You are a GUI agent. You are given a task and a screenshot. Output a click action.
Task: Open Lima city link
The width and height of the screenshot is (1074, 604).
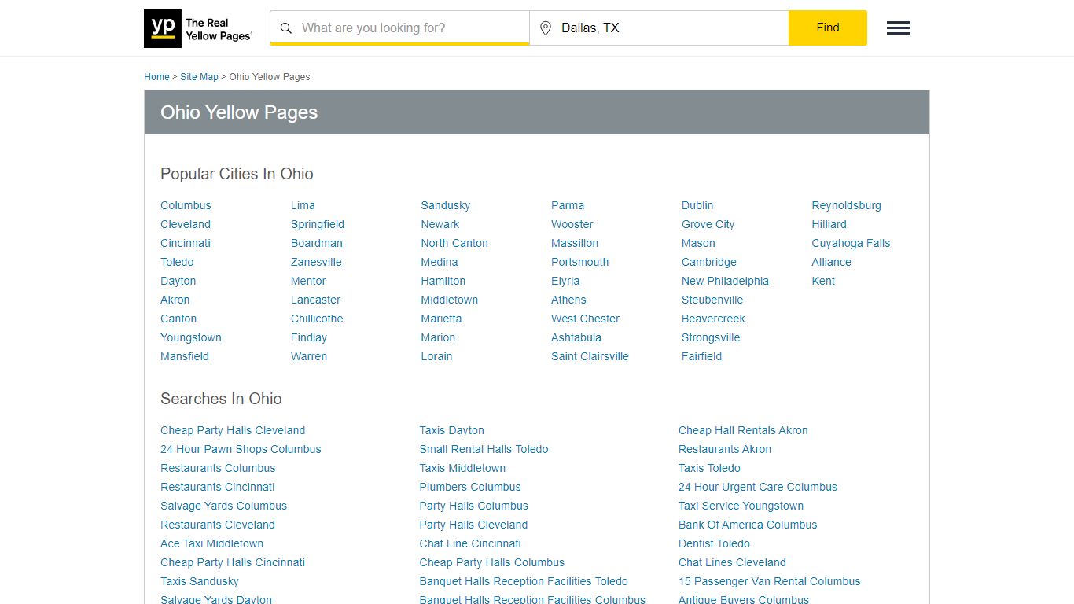point(303,205)
